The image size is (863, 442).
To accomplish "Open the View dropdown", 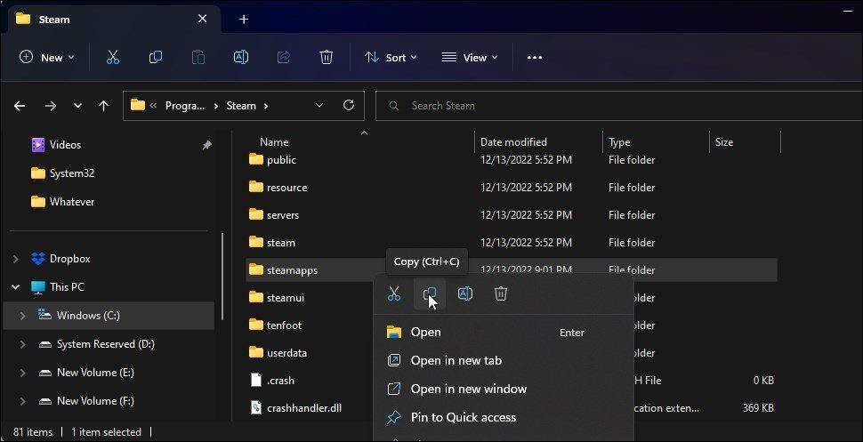I will click(x=470, y=57).
